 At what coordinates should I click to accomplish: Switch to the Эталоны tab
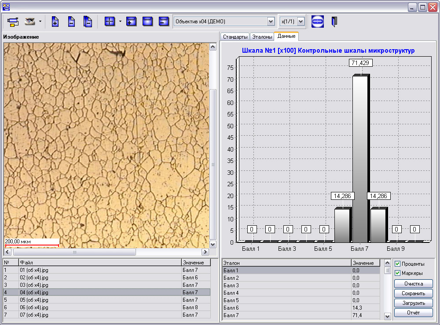tap(262, 37)
